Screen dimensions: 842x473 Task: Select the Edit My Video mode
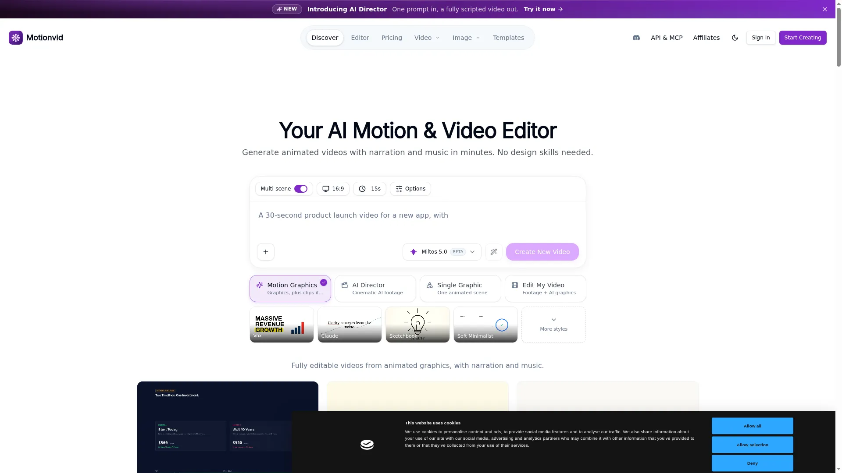click(x=546, y=289)
